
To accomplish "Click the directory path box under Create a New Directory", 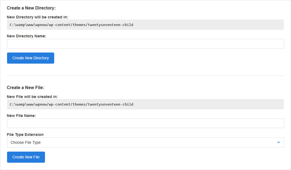I will 145,25.
